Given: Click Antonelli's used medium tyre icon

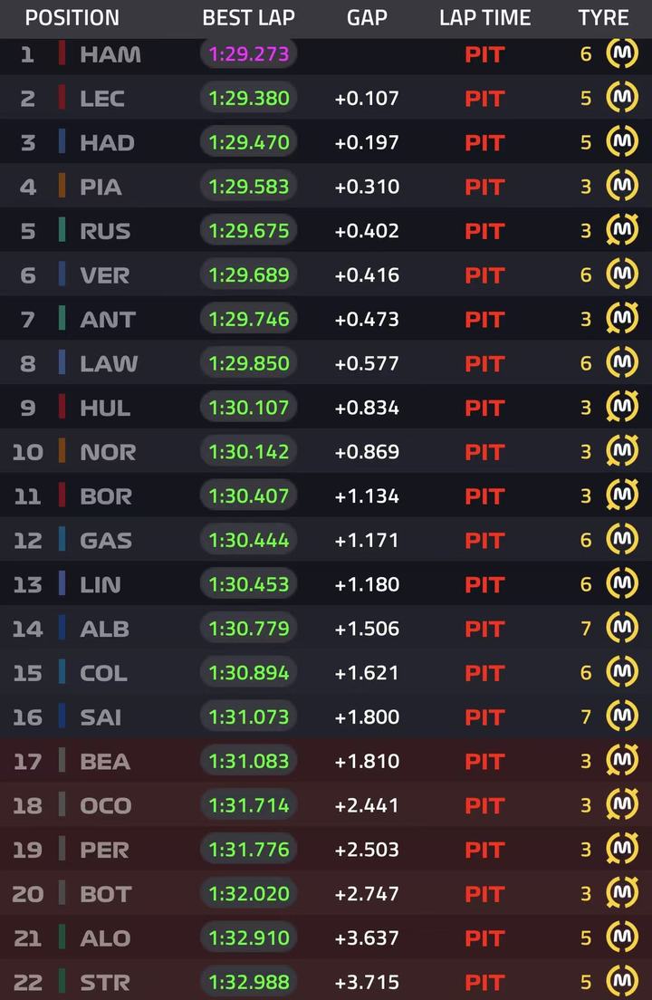Looking at the screenshot, I should (x=622, y=318).
